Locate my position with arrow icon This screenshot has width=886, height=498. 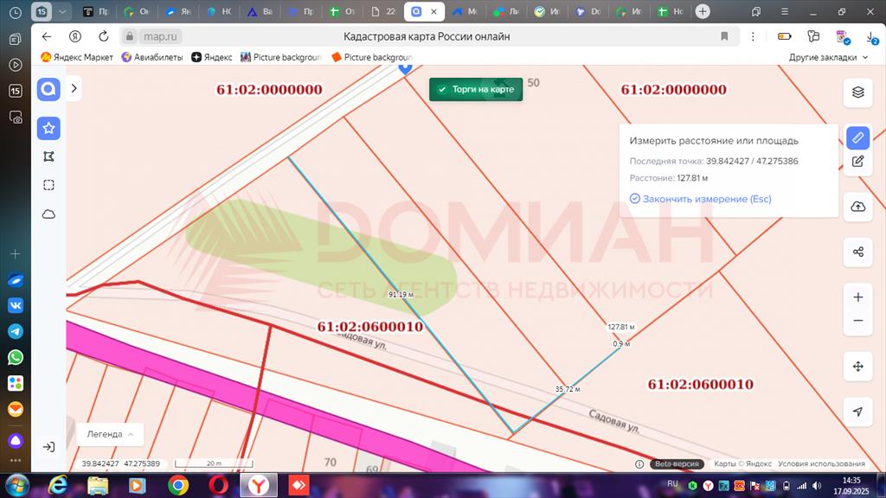pos(857,412)
